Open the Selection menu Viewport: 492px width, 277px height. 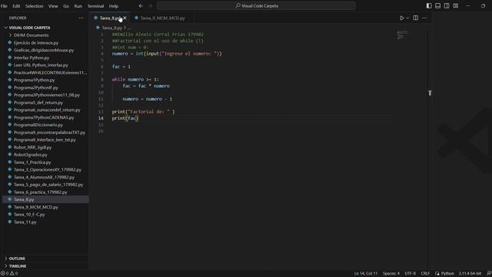34,6
